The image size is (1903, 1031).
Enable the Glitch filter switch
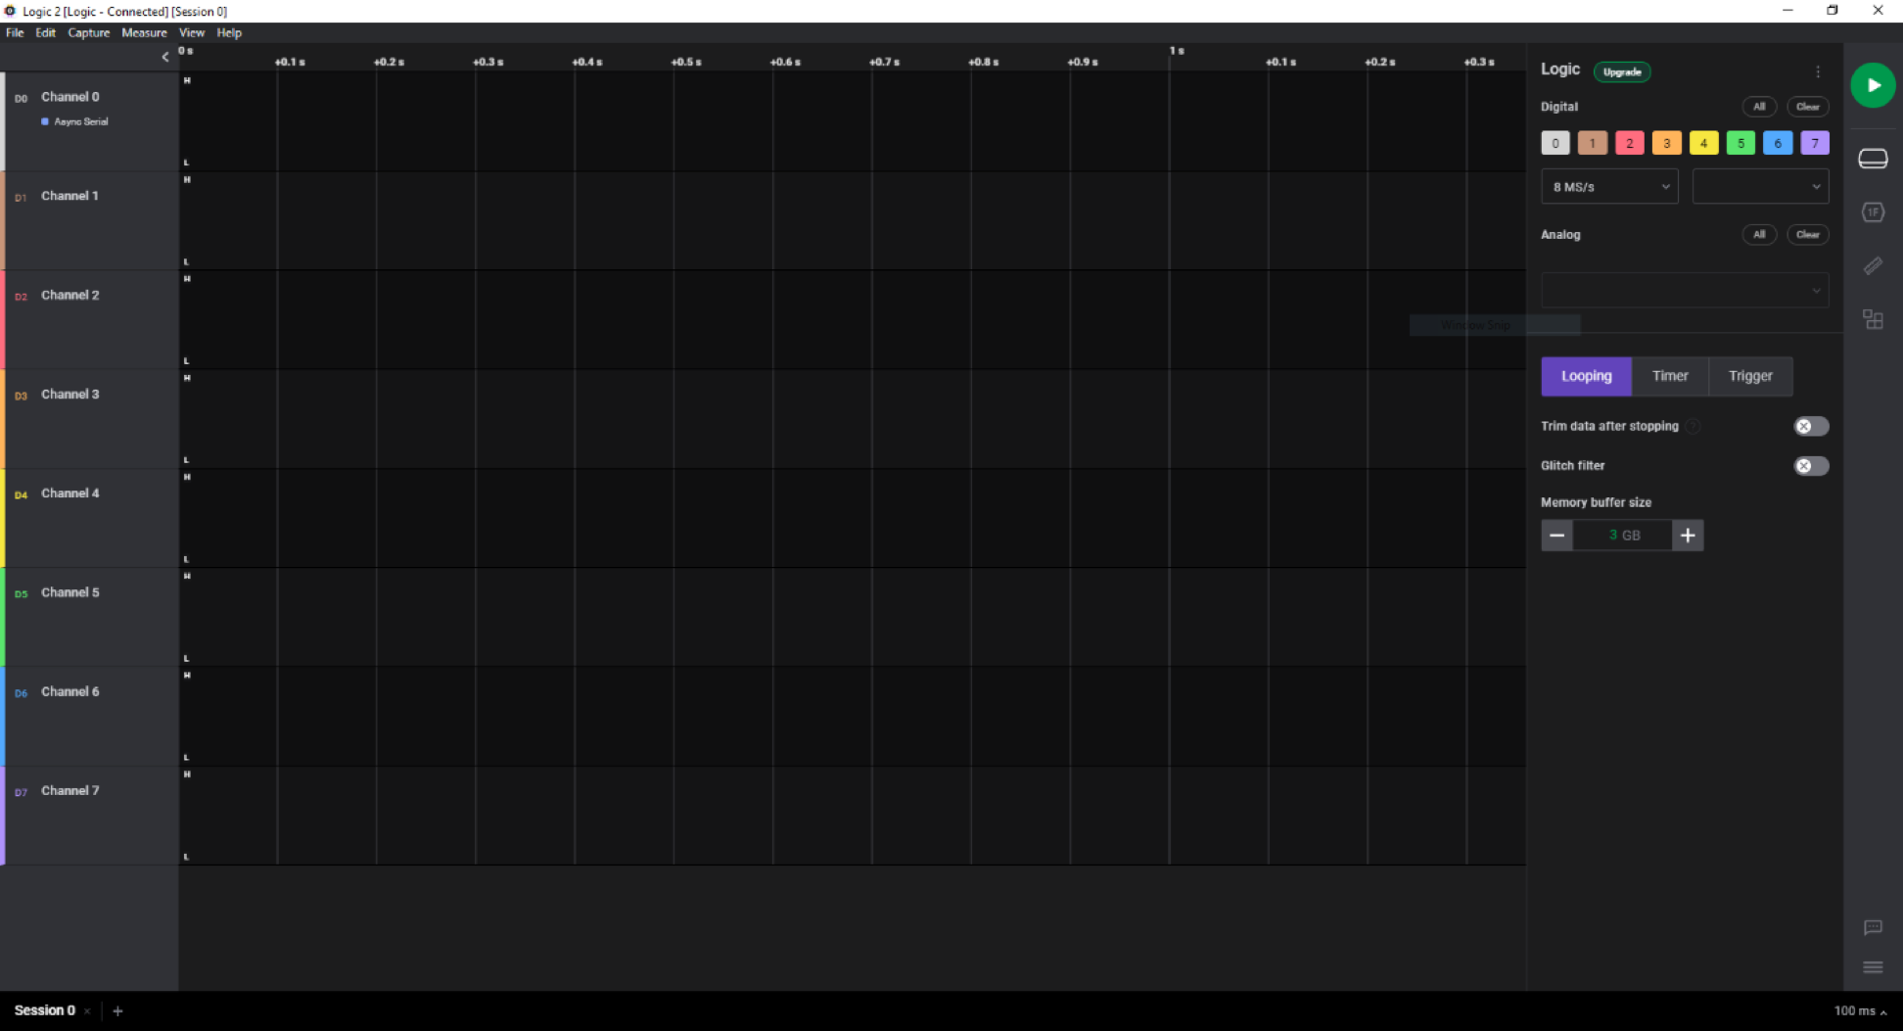coord(1811,466)
